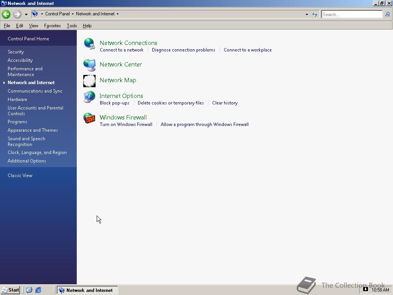This screenshot has height=295, width=393.
Task: Click the system tray download-arrow icon
Action: click(x=365, y=290)
